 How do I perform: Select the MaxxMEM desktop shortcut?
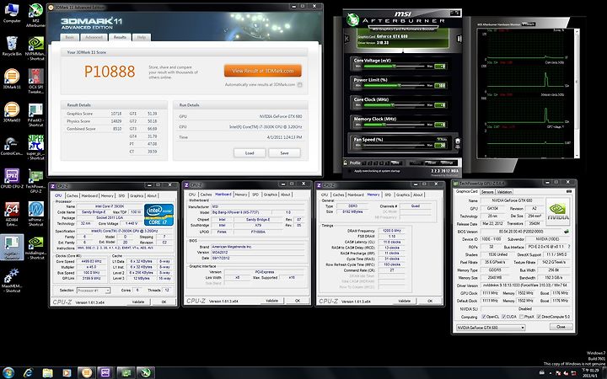[x=12, y=280]
